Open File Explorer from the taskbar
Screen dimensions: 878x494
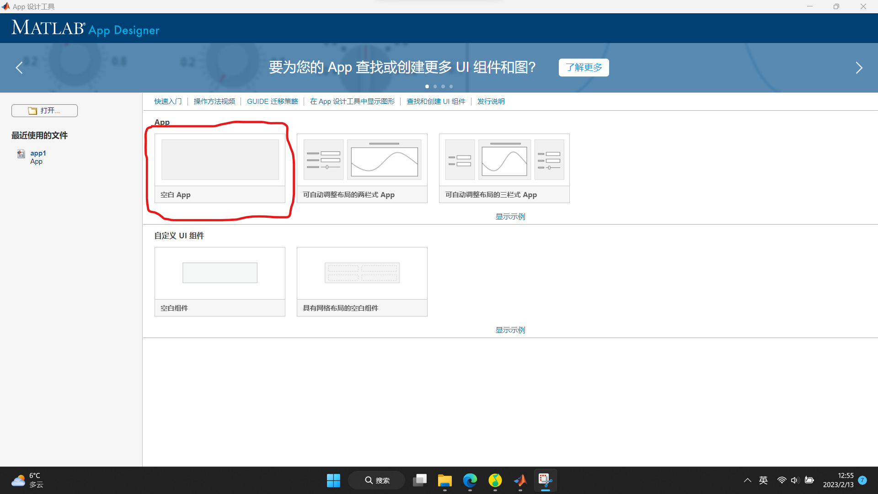tap(444, 480)
